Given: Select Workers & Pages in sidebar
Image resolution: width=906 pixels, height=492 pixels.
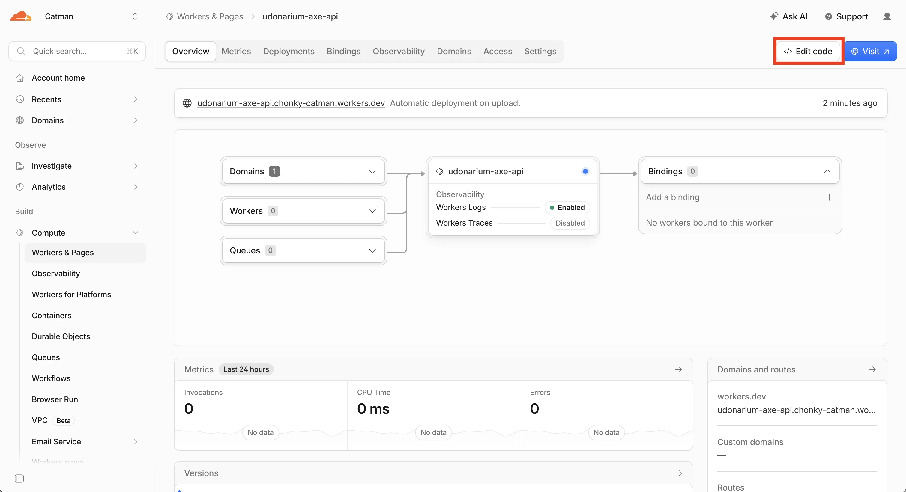Looking at the screenshot, I should pyautogui.click(x=85, y=253).
